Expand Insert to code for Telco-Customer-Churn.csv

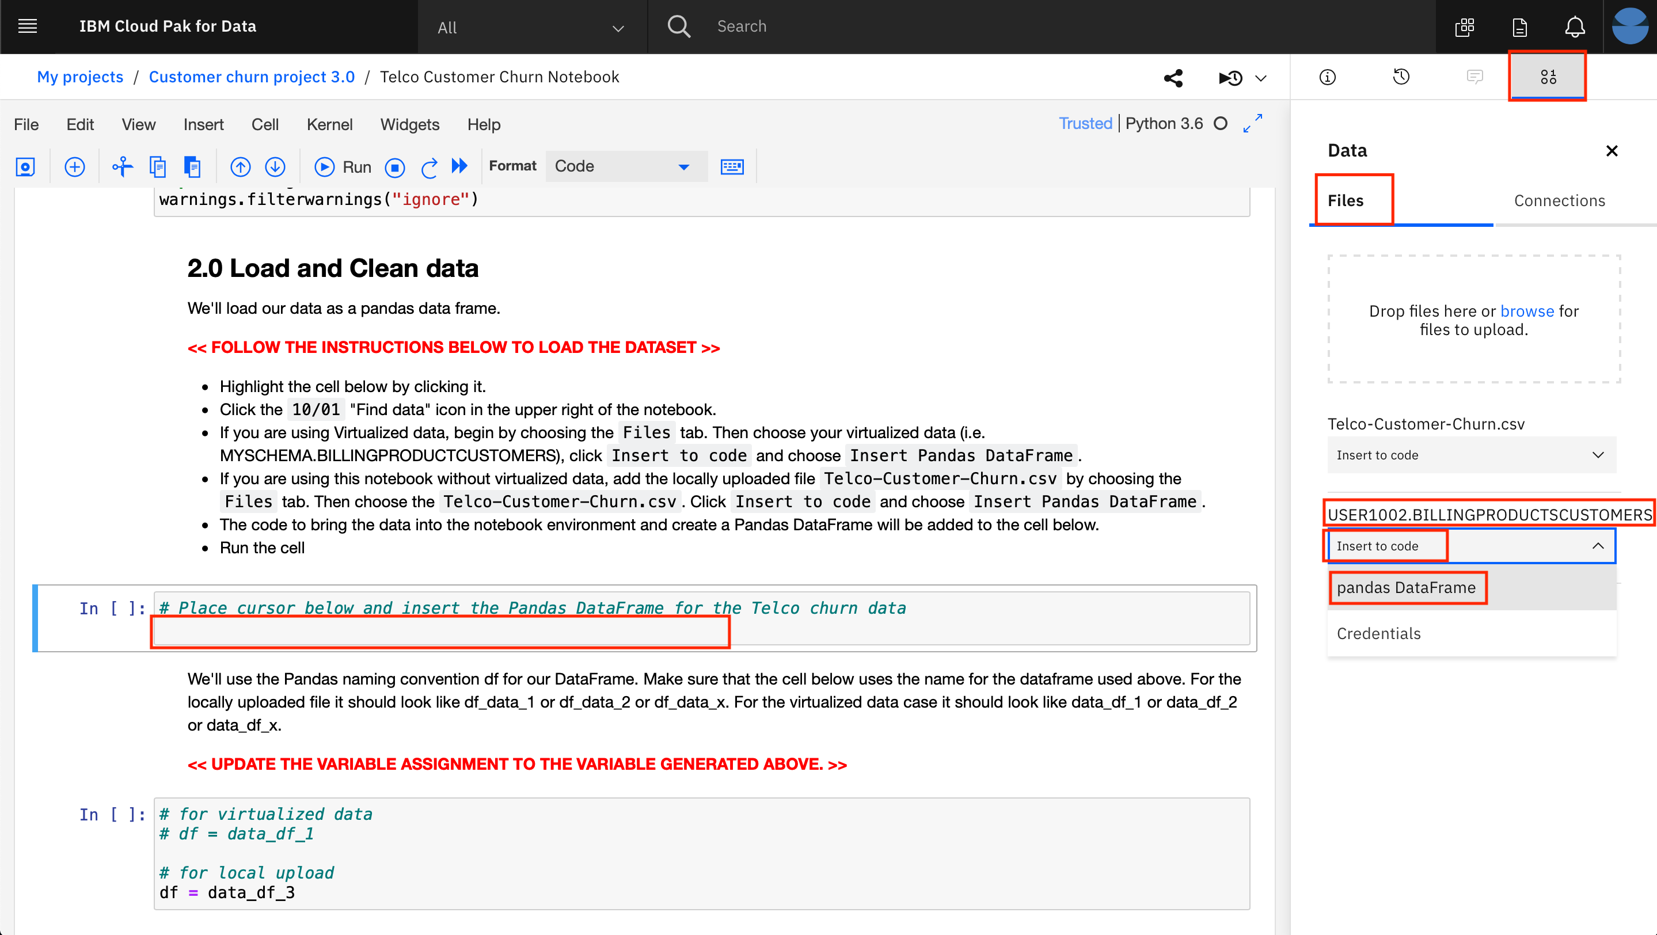click(x=1471, y=455)
